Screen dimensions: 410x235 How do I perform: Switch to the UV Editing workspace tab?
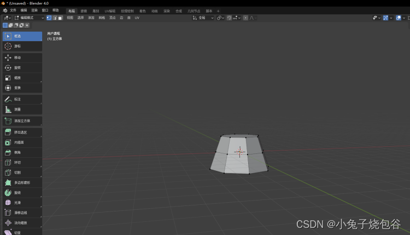tap(110, 11)
